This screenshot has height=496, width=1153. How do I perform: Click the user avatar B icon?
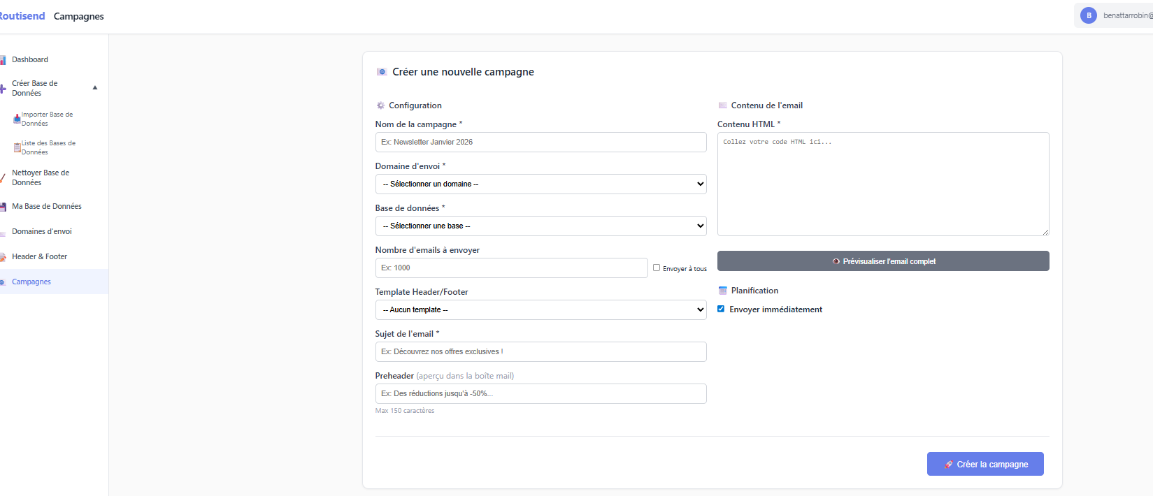pyautogui.click(x=1088, y=15)
